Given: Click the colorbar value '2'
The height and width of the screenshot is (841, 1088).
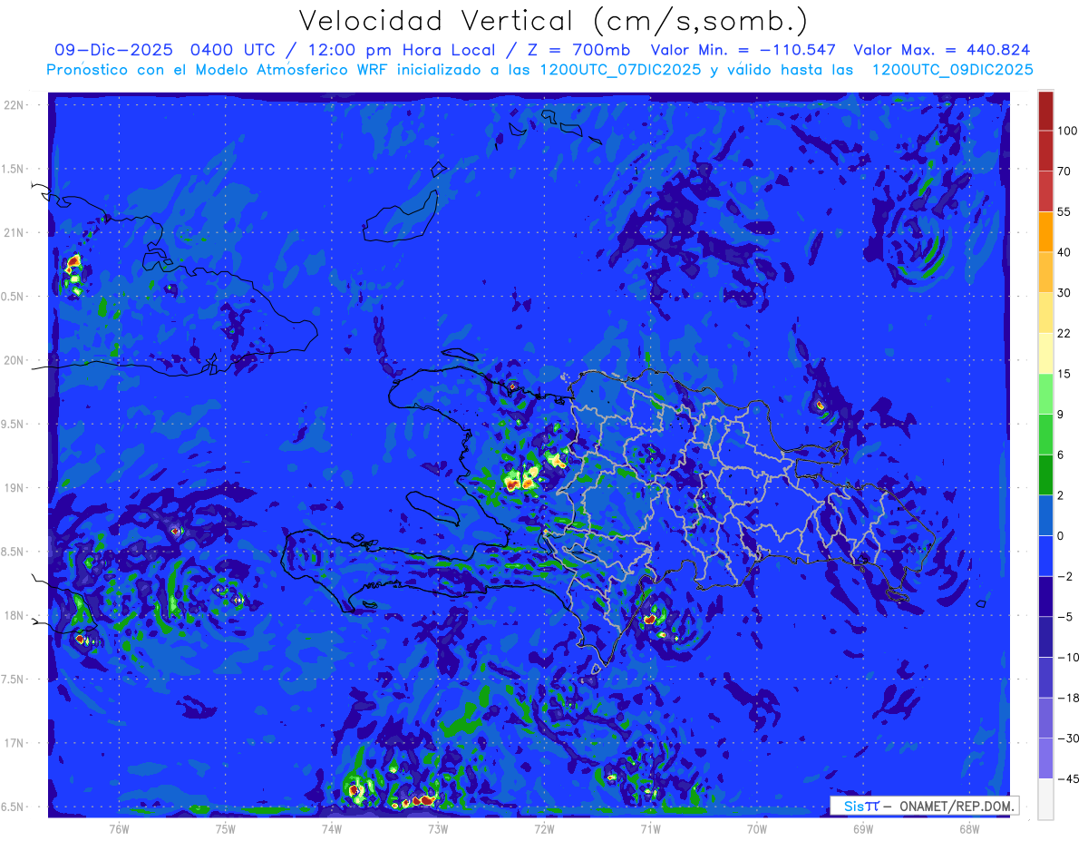Looking at the screenshot, I should 1062,495.
